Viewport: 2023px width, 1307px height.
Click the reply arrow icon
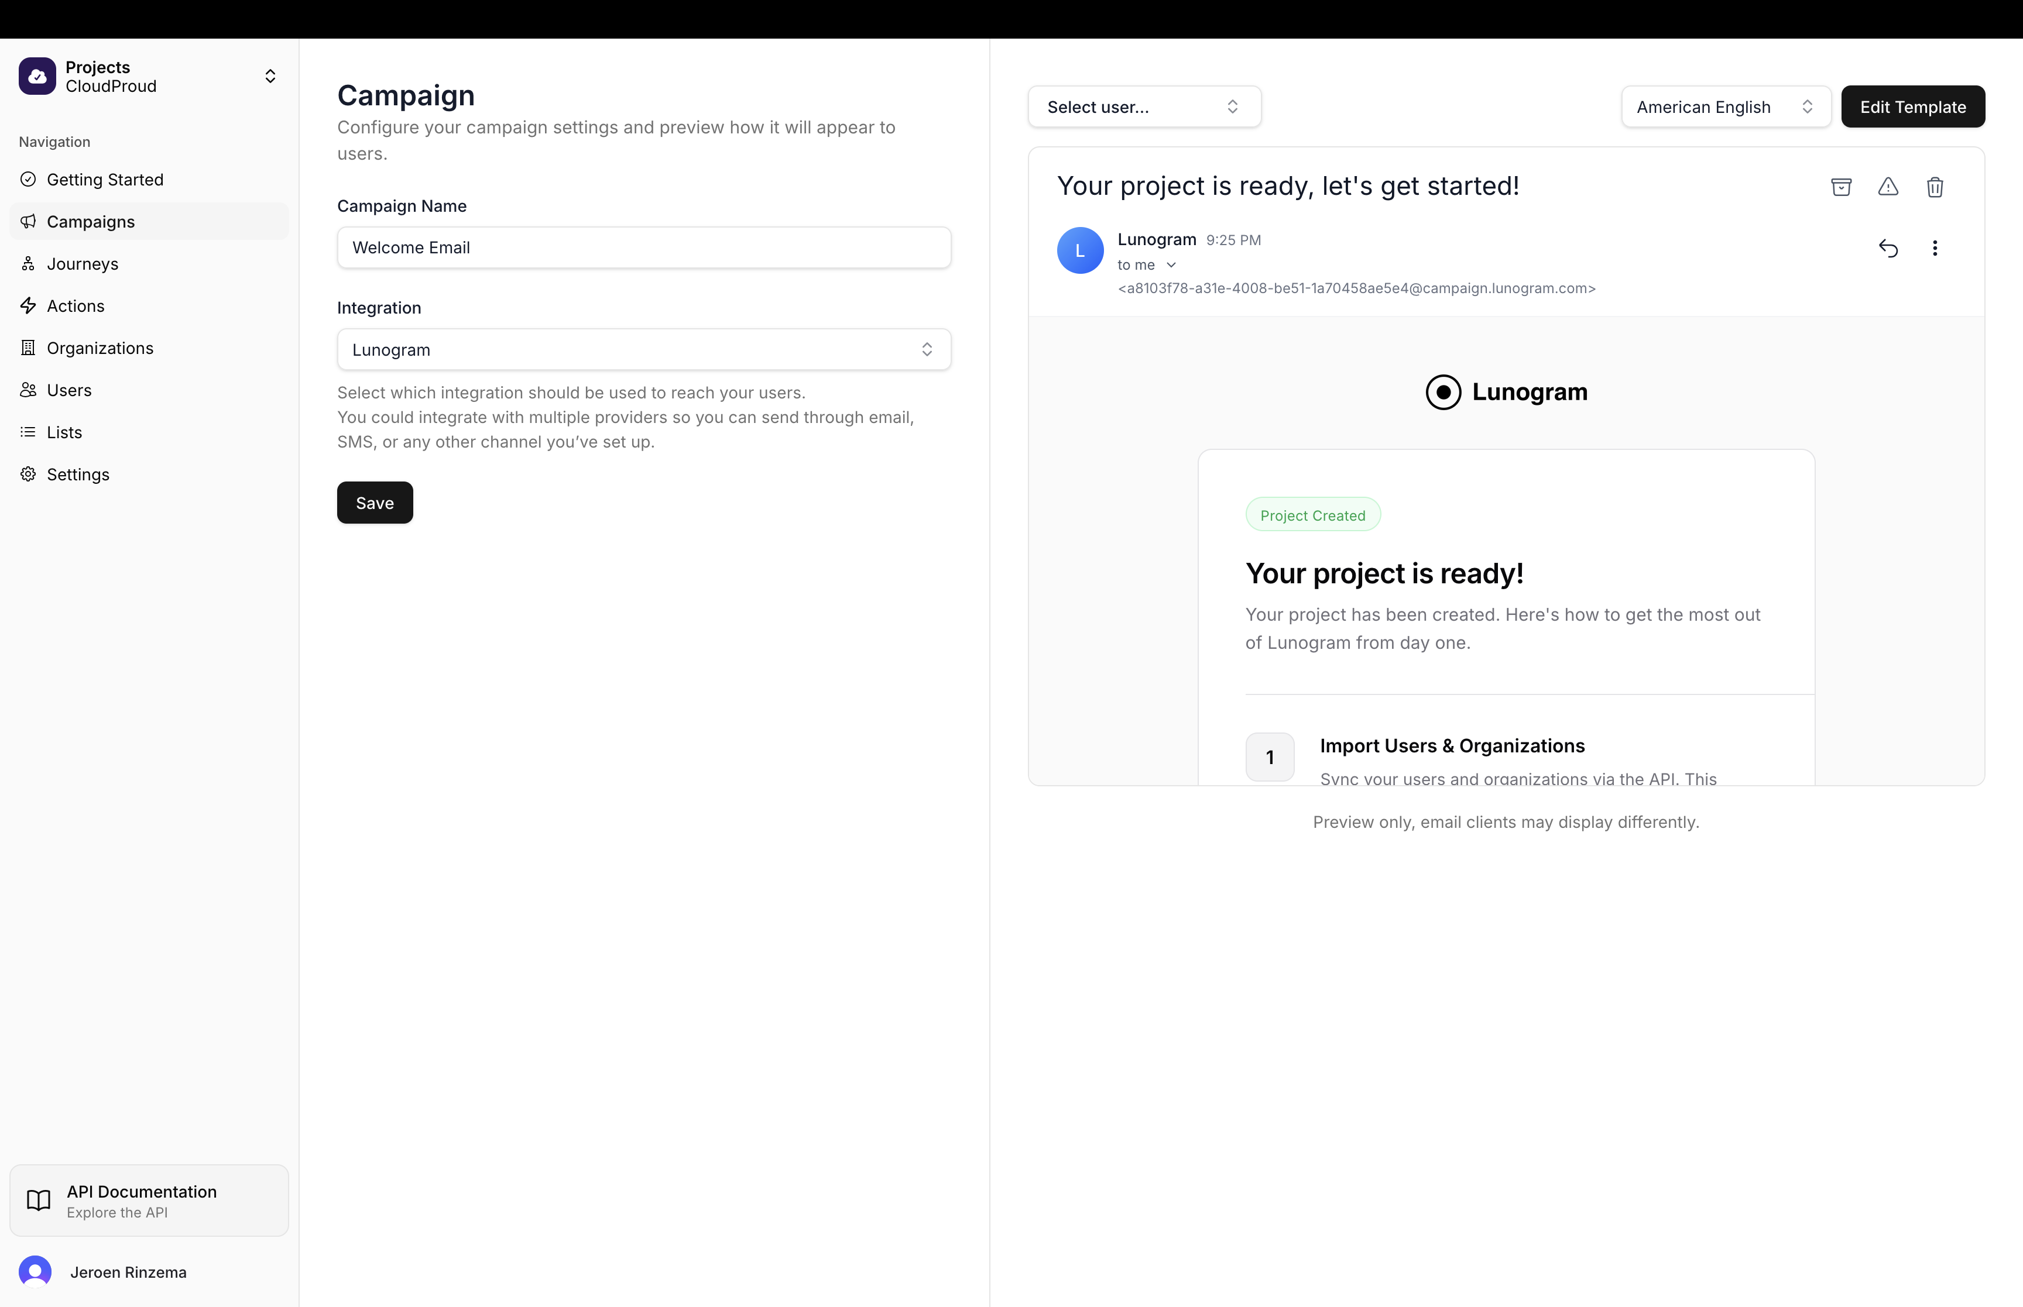pos(1887,248)
